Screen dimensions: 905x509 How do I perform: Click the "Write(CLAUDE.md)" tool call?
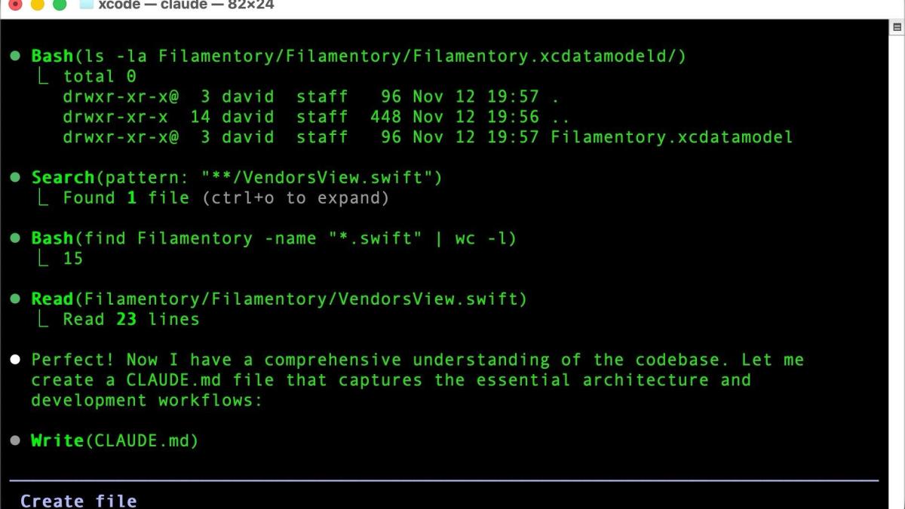(115, 440)
